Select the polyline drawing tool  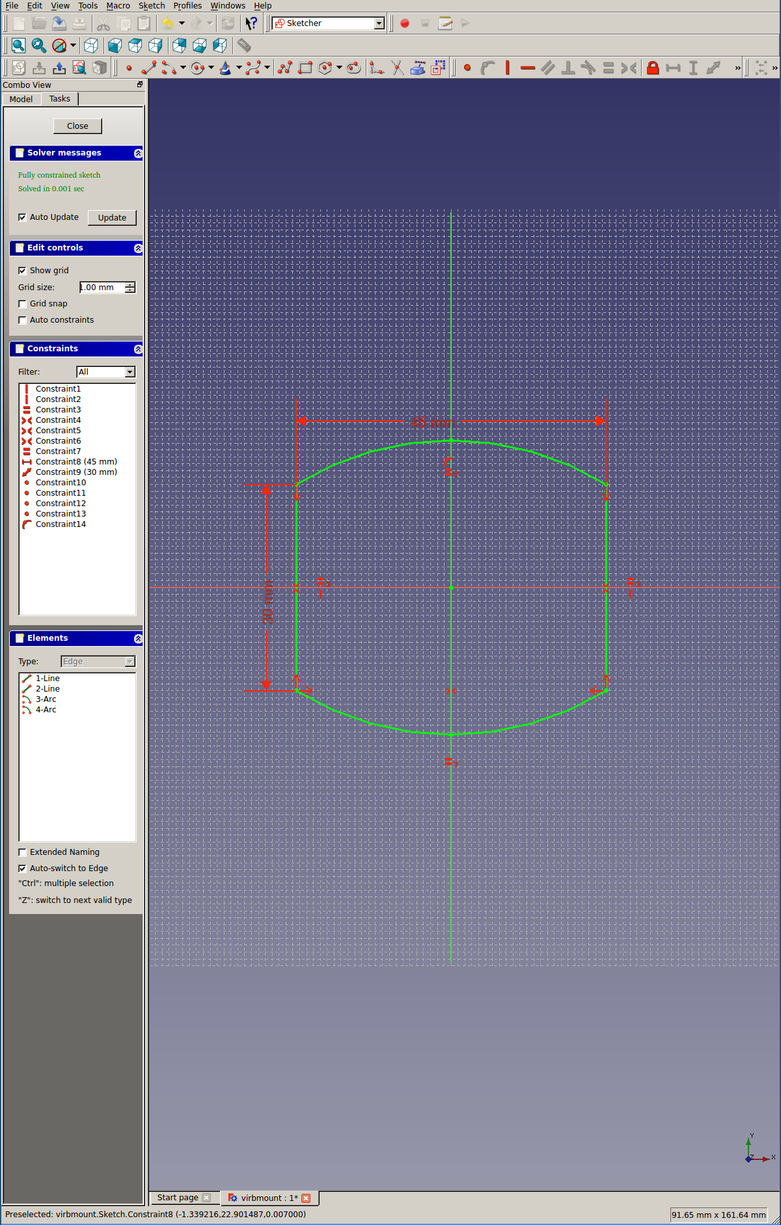pyautogui.click(x=284, y=68)
